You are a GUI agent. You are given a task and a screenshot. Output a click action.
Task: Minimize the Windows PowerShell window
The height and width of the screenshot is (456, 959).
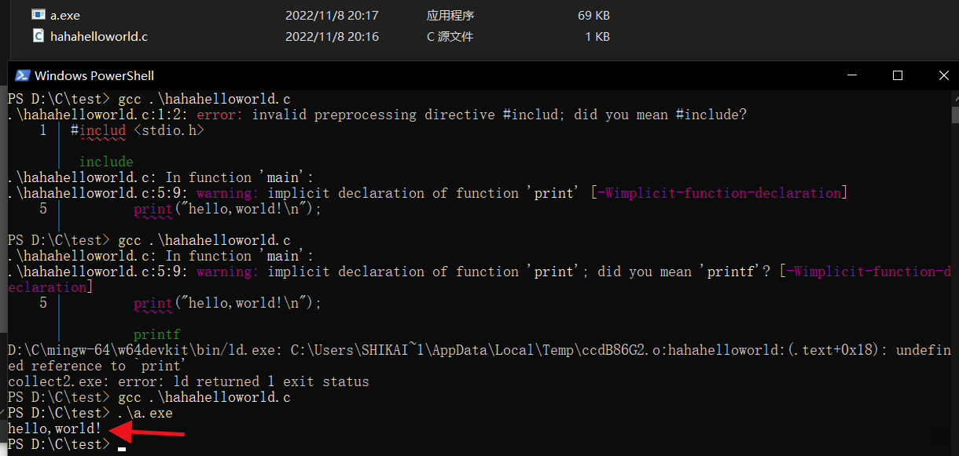coord(851,75)
